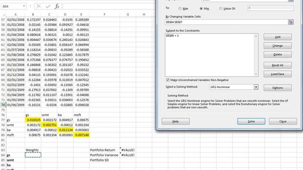Click Select All corner of the worksheet

[3, 15]
